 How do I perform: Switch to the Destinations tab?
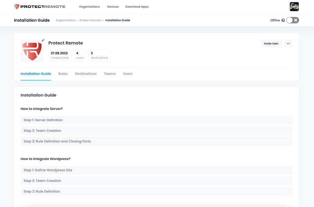tap(86, 74)
